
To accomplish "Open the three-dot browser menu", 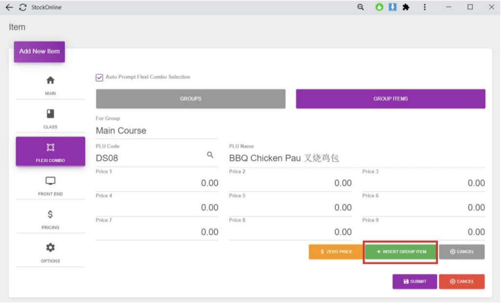I will click(425, 7).
